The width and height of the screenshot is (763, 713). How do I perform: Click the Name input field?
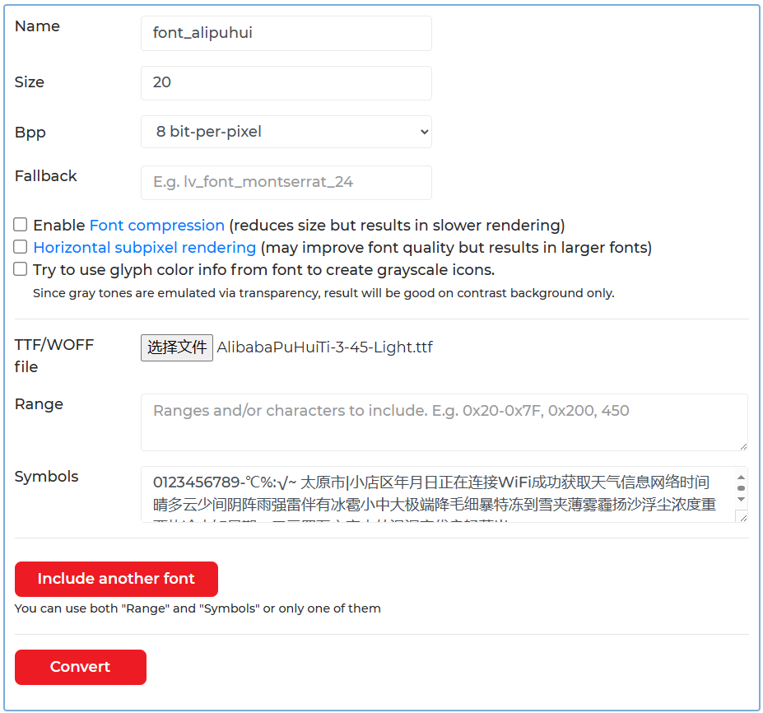[286, 33]
